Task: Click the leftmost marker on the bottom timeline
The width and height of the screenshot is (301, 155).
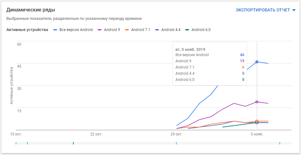Action: (x=16, y=143)
